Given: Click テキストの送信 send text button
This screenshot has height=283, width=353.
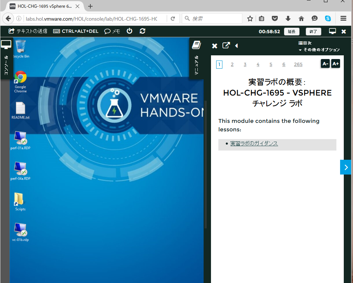Looking at the screenshot, I should 28,31.
